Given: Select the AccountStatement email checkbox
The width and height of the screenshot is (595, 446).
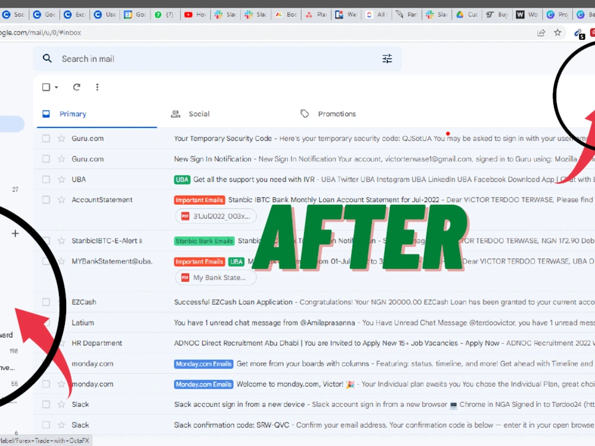Looking at the screenshot, I should (46, 200).
